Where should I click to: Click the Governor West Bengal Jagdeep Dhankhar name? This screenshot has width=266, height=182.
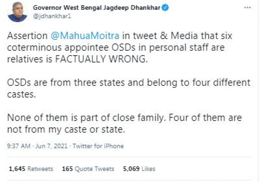coord(96,8)
